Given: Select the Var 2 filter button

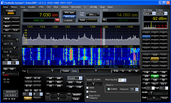Looking at the screenshot, I should tap(163, 84).
